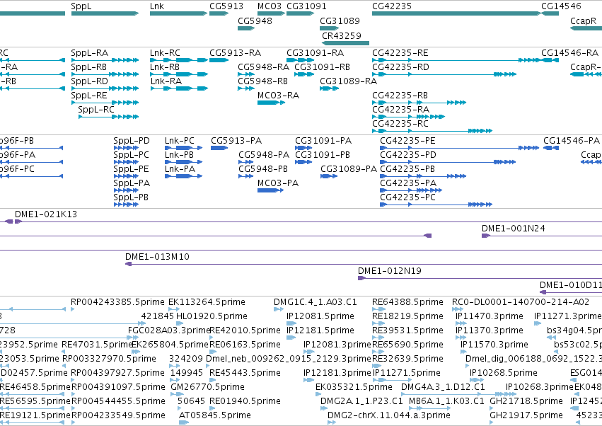The height and width of the screenshot is (426, 602).
Task: Select transcript CG5913-RA
Action: [235, 53]
